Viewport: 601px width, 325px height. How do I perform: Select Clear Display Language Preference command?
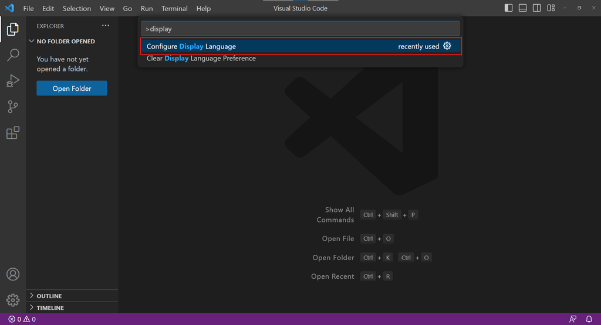300,58
